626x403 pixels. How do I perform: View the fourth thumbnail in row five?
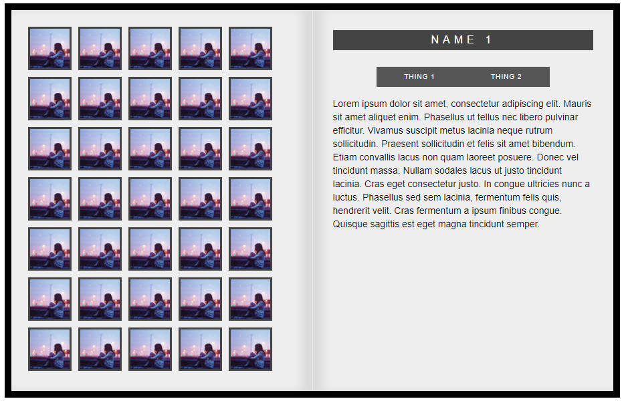[200, 249]
